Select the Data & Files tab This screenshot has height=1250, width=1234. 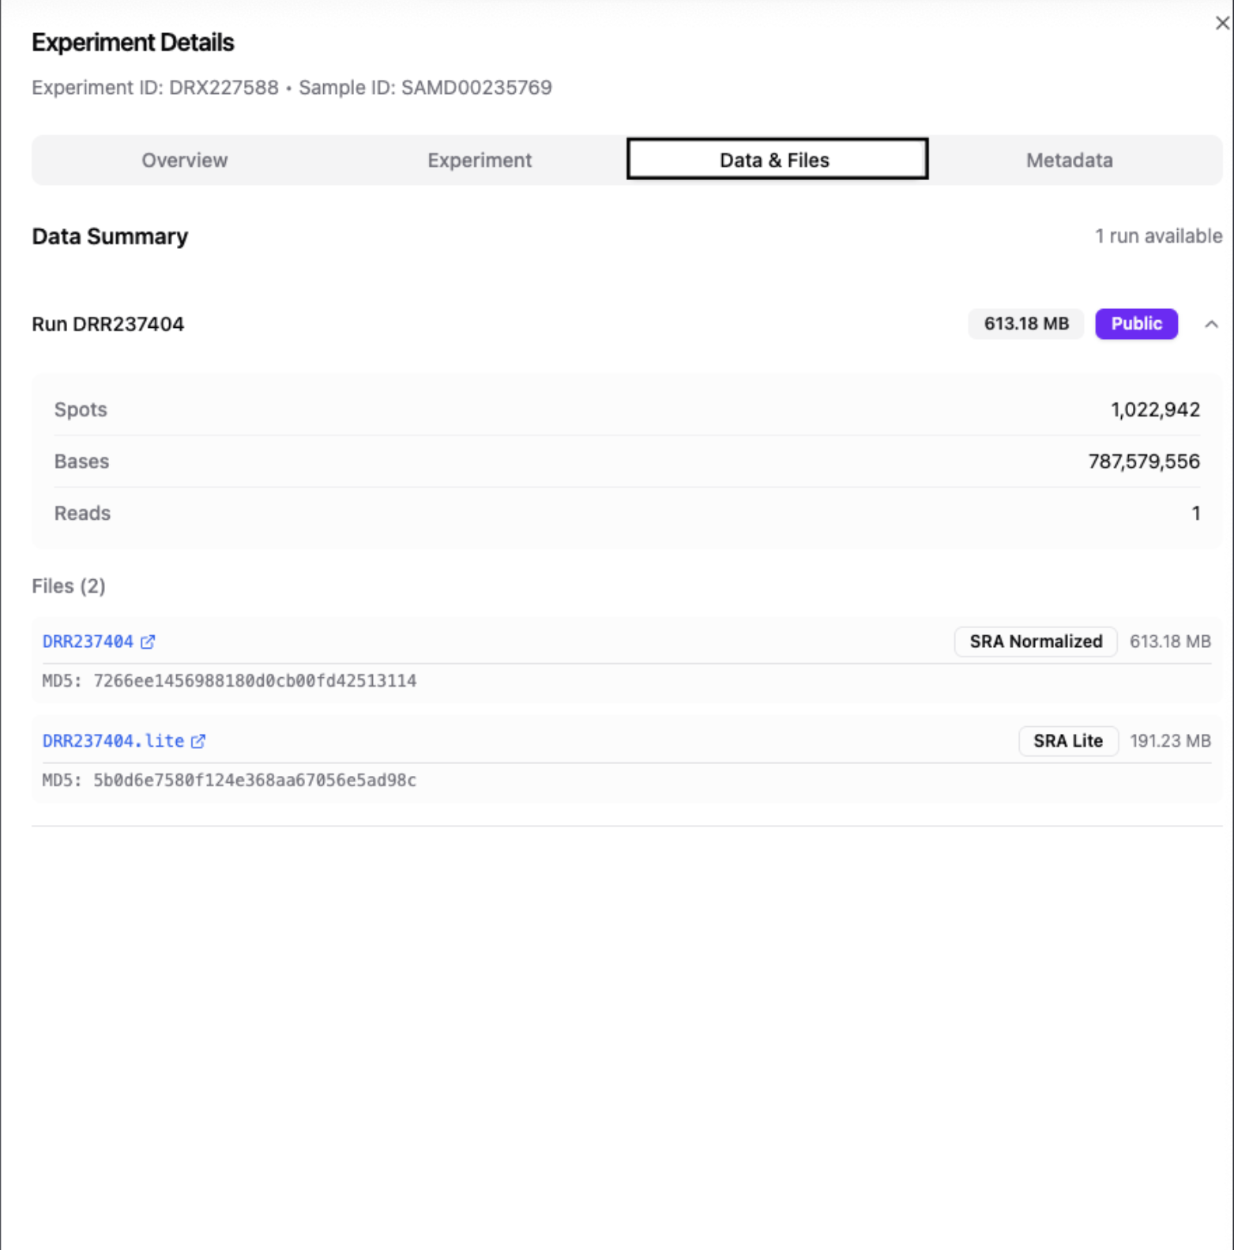pyautogui.click(x=776, y=160)
